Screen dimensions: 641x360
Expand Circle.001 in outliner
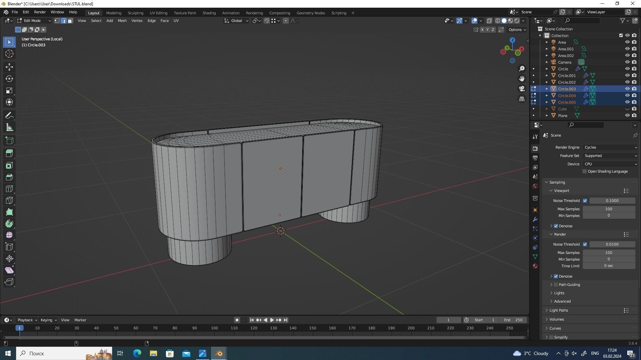[547, 76]
